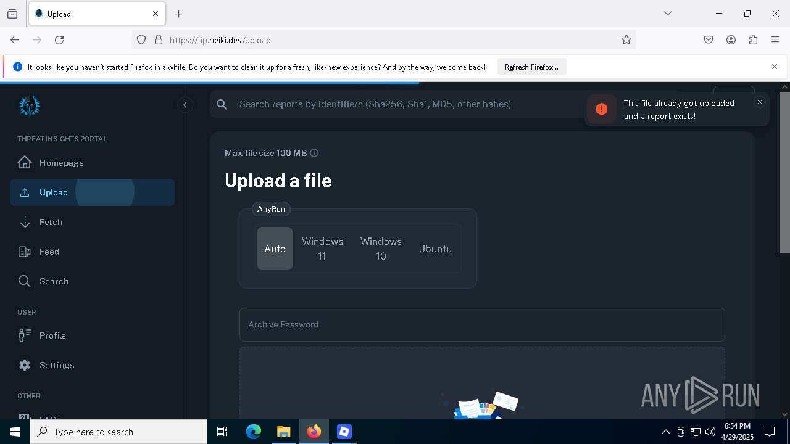Select the Ubuntu sandbox option
Screen dimensions: 790x444
[x=435, y=249]
